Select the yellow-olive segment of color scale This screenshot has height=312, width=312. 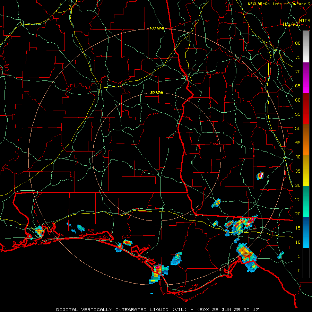click(306, 171)
